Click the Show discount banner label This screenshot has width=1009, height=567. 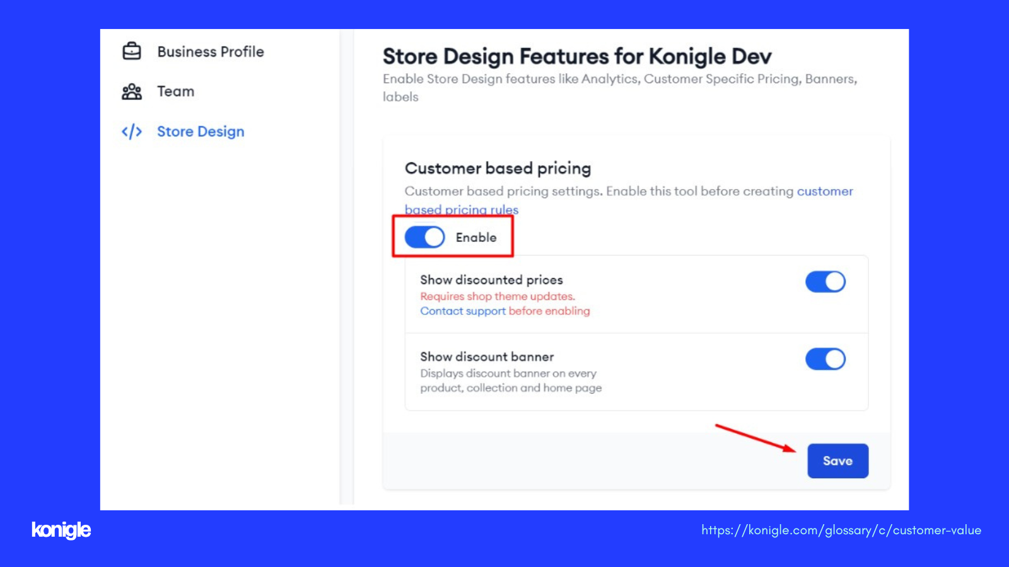(487, 357)
